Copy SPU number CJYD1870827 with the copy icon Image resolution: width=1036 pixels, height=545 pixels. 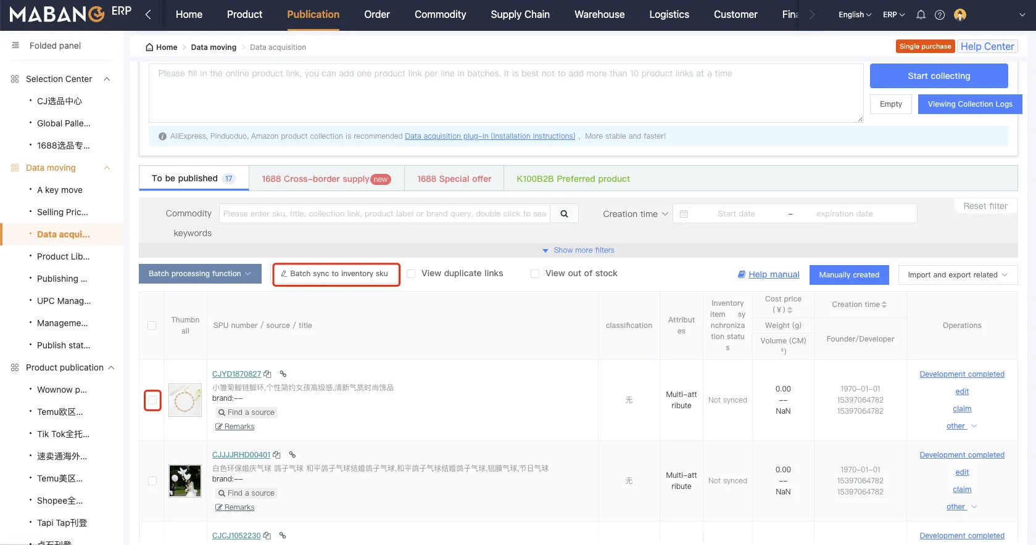point(267,374)
